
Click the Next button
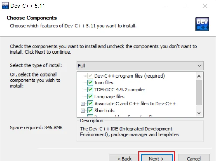coord(157,158)
